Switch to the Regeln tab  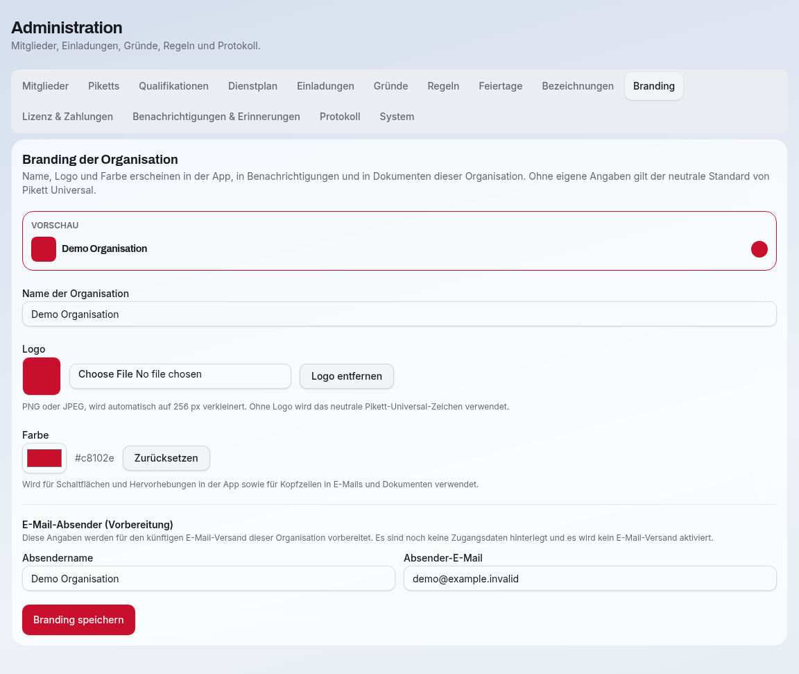click(443, 86)
